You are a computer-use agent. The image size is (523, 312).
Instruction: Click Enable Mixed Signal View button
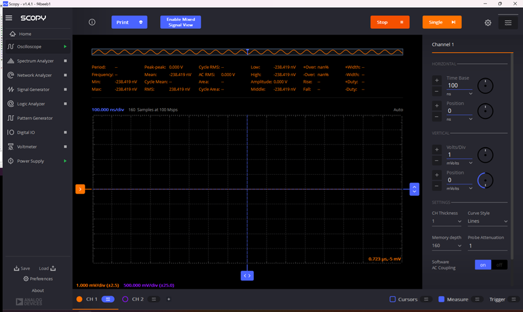pyautogui.click(x=180, y=22)
